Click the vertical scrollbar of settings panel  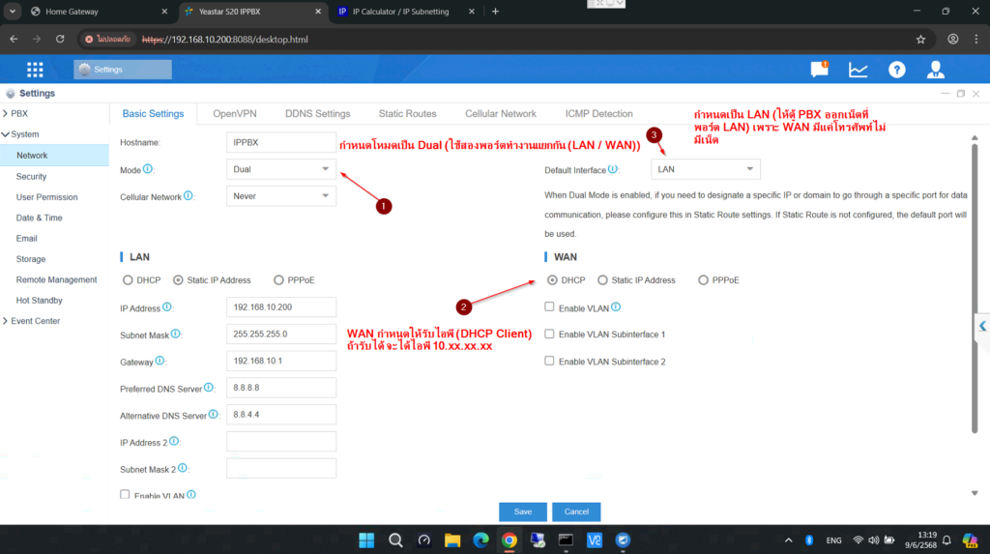tap(975, 288)
